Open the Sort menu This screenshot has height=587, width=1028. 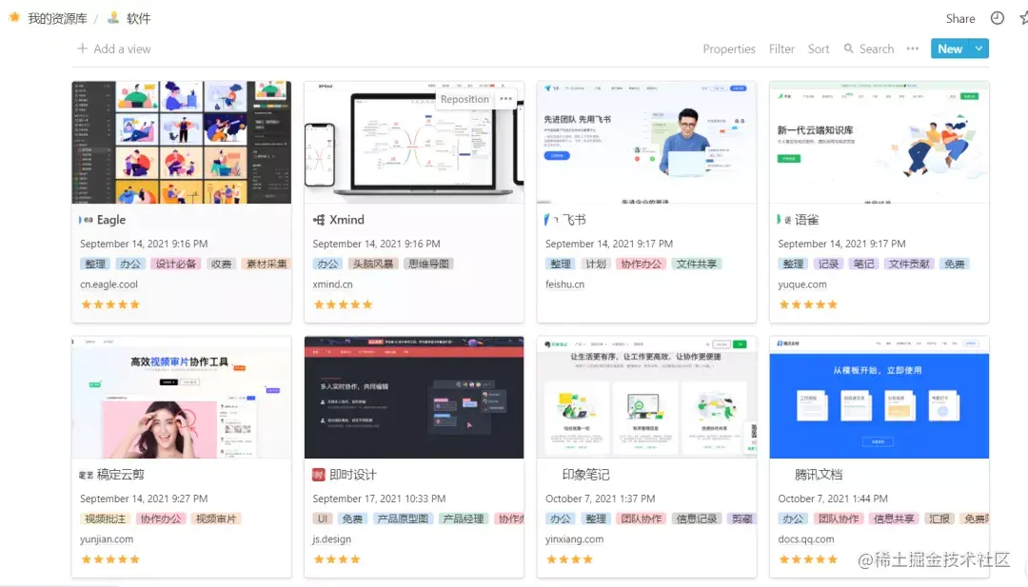819,49
